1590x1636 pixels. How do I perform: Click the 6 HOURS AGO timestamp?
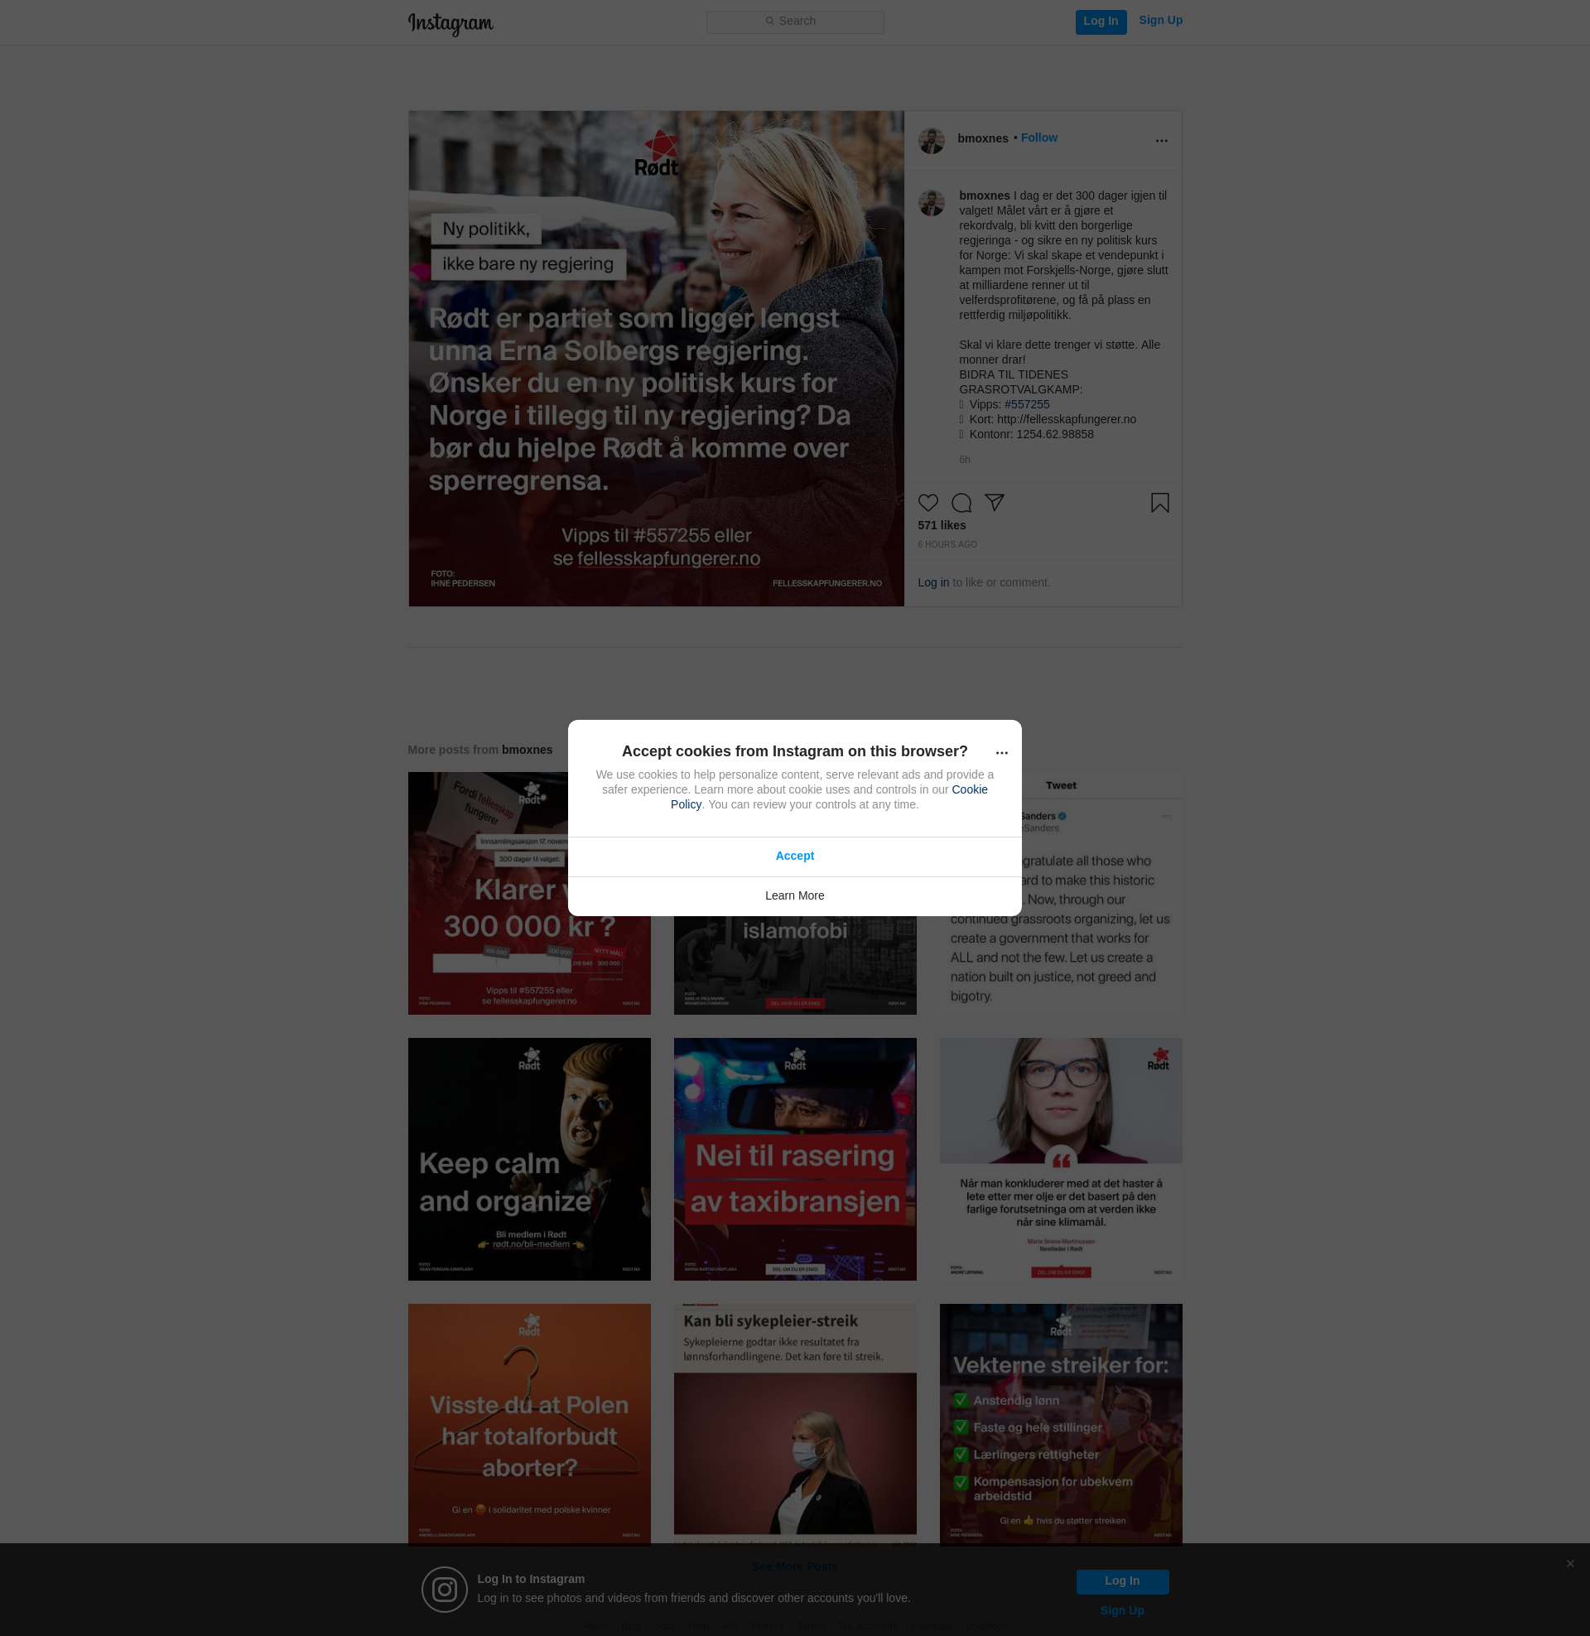point(947,544)
